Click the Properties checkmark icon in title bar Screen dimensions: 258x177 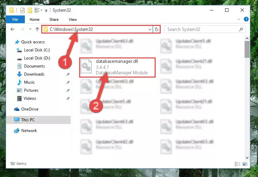coord(22,10)
